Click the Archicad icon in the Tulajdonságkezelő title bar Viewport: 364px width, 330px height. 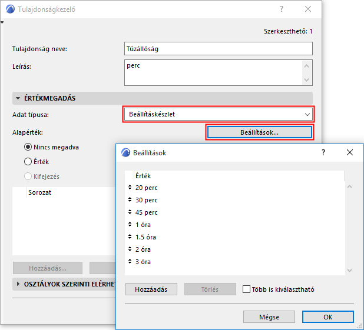pos(10,9)
